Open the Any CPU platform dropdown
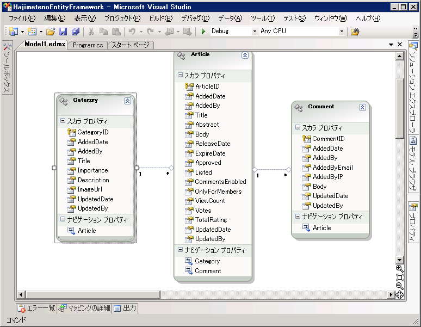This screenshot has height=327, width=421. tap(342, 32)
